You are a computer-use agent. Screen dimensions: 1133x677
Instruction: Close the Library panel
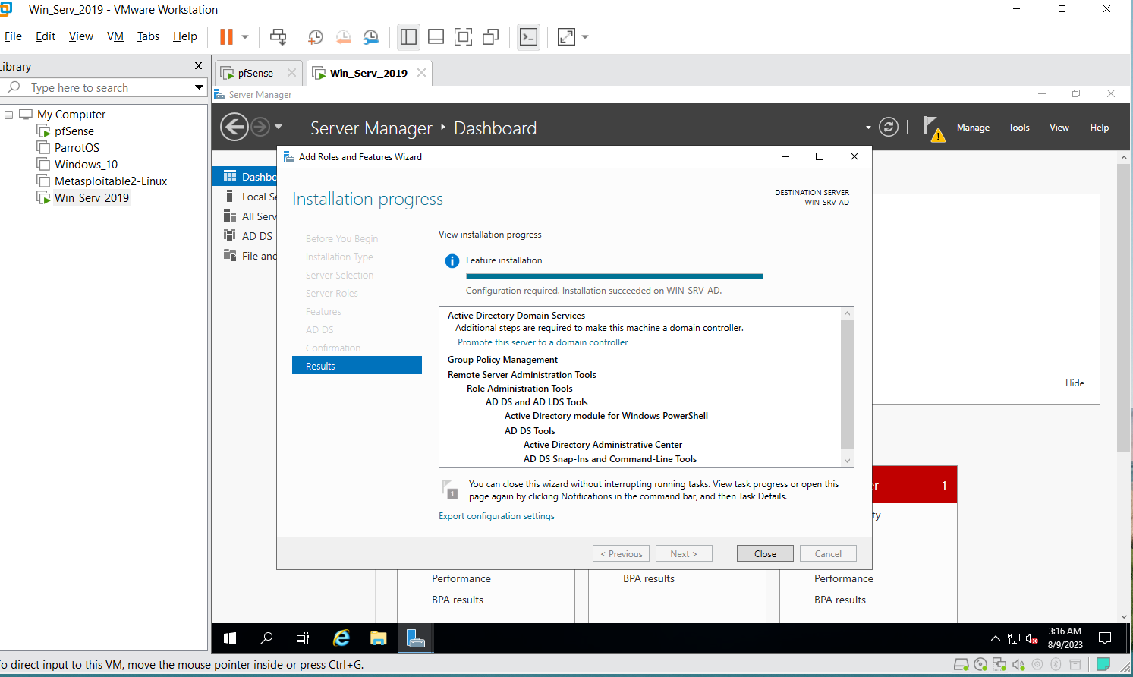point(199,66)
